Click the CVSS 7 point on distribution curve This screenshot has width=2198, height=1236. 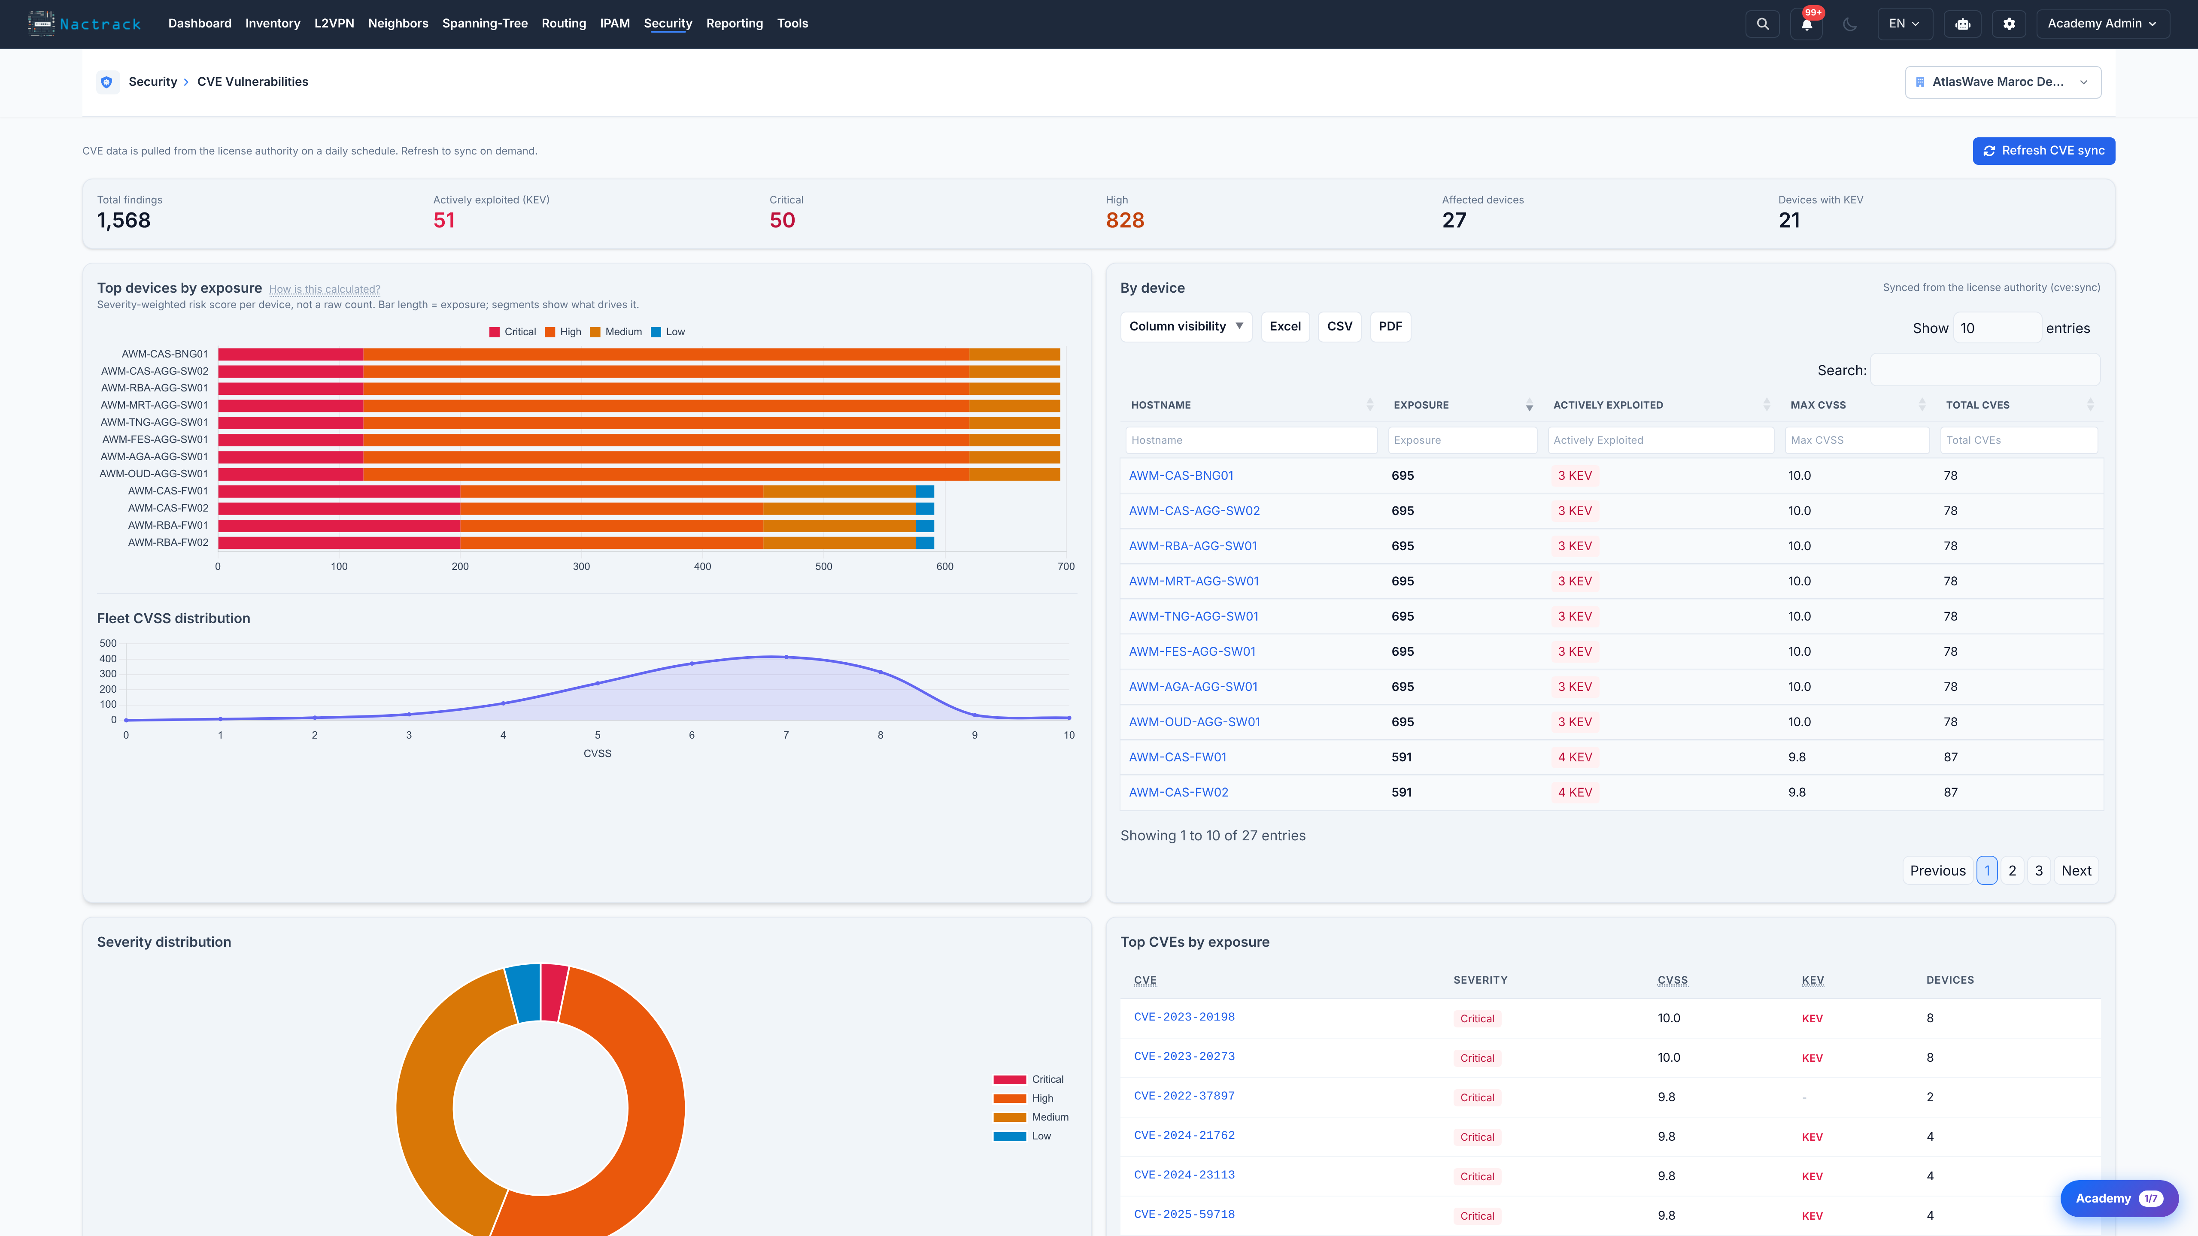(786, 657)
